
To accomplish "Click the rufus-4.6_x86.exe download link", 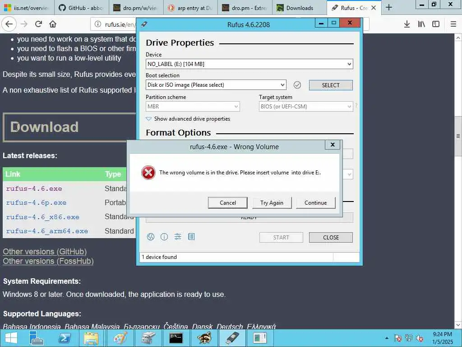I will coord(42,217).
